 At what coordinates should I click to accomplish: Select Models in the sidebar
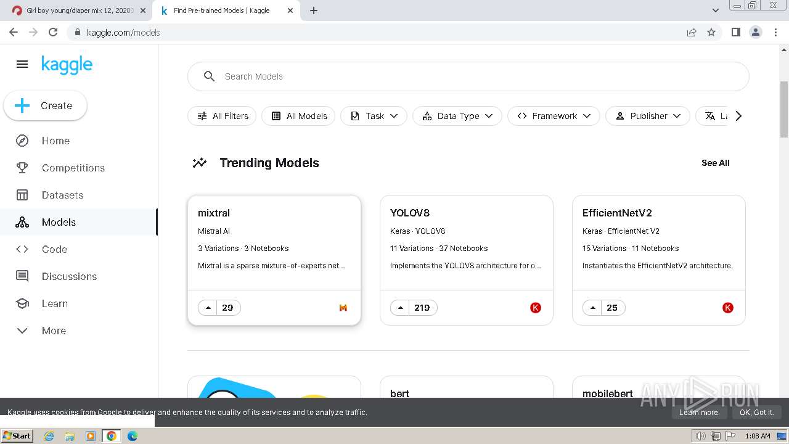click(79, 222)
